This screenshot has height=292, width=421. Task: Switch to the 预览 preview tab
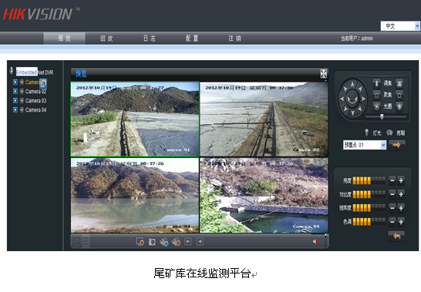[65, 39]
